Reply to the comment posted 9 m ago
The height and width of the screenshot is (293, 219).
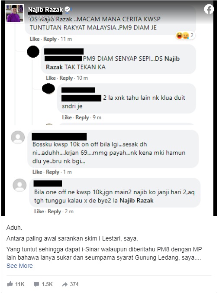coord(82,117)
